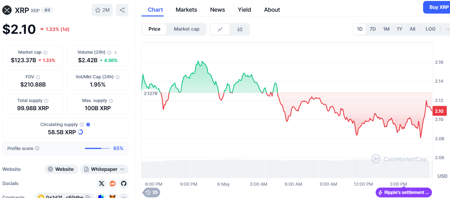The height and width of the screenshot is (198, 450).
Task: Click the verified badge beside Circulating supply
Action: [88, 125]
